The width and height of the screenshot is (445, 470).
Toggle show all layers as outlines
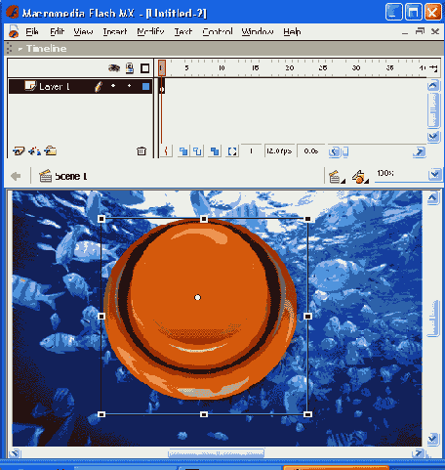pos(145,68)
